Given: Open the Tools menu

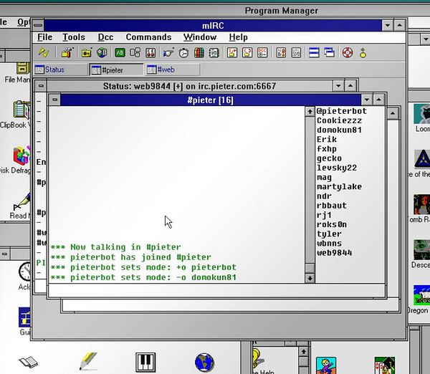Looking at the screenshot, I should click(74, 37).
